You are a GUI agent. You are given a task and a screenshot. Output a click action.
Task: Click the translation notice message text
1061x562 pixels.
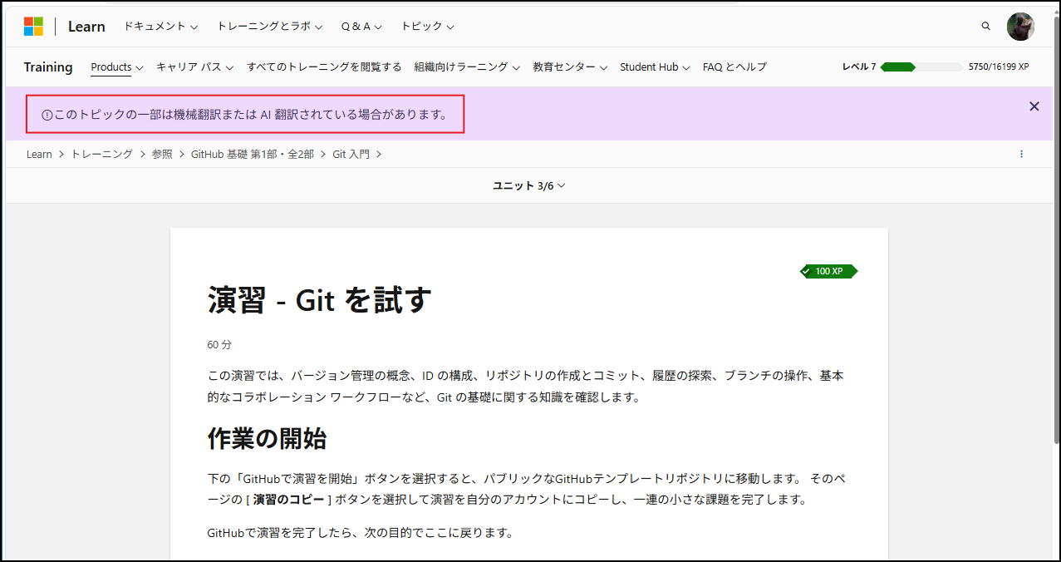[x=251, y=115]
